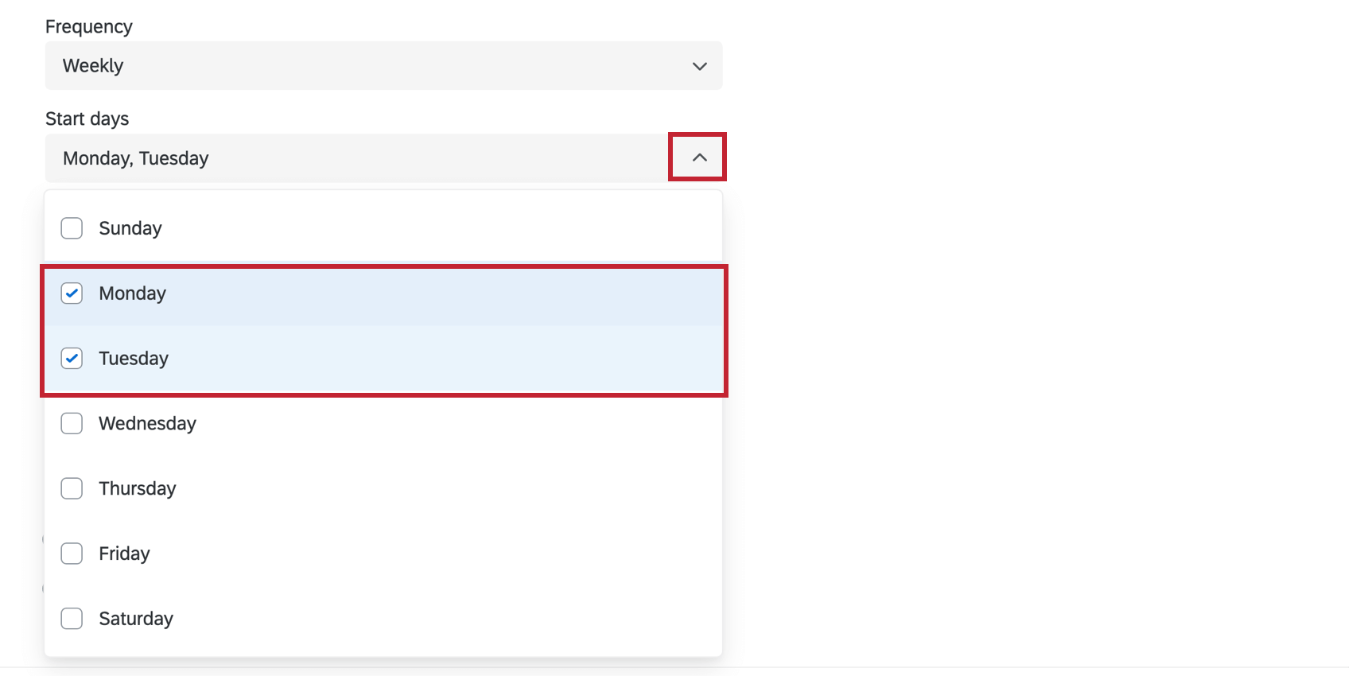Select the Thursday option row
The width and height of the screenshot is (1352, 676).
tap(318, 488)
